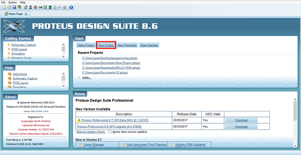Open Schematic Capture link in Getting Started

24,45
